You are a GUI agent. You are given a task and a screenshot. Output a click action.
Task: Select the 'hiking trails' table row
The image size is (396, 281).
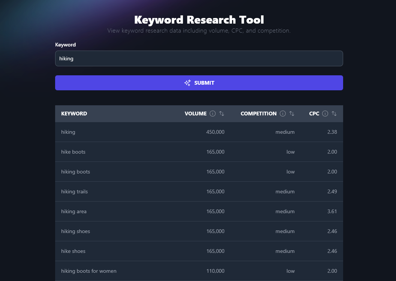click(x=199, y=191)
